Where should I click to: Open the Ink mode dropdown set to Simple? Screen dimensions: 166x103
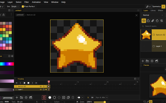(x=15, y=6)
